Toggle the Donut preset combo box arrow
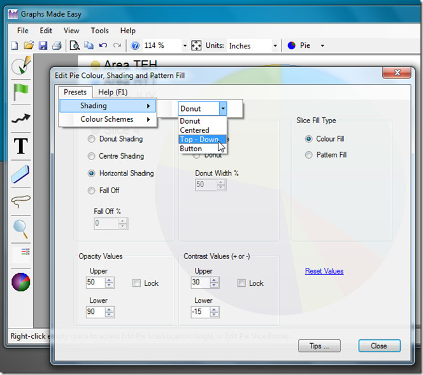The height and width of the screenshot is (375, 423). 223,108
